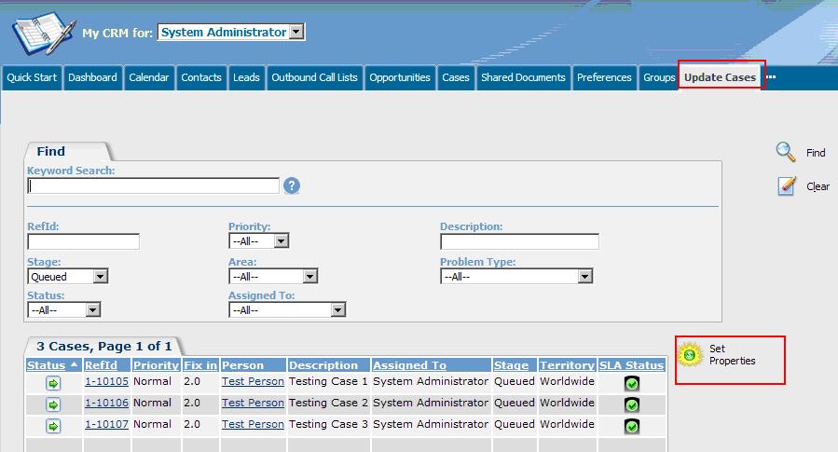Open case link 1-10105
The width and height of the screenshot is (838, 452).
106,381
